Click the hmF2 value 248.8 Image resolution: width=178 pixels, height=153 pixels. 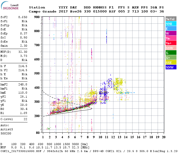point(23,84)
